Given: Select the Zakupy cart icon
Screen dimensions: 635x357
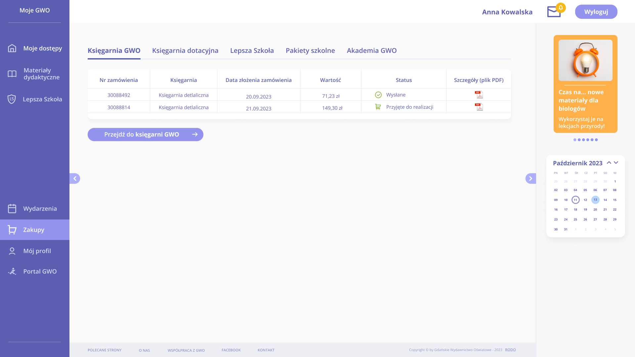Looking at the screenshot, I should [x=12, y=230].
